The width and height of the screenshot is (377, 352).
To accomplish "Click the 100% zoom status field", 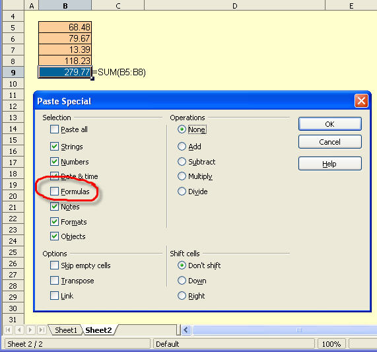I will coord(331,344).
